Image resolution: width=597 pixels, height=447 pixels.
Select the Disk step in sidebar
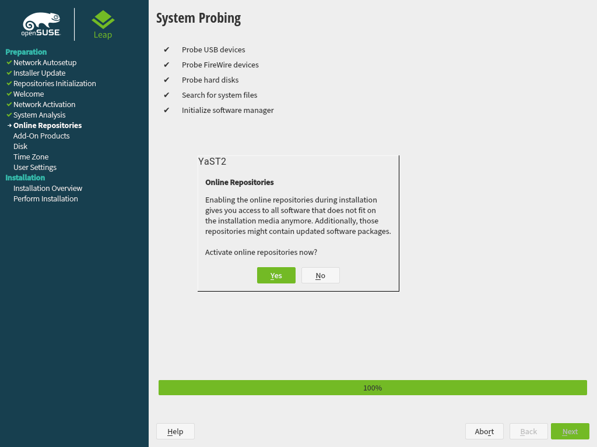pos(20,146)
